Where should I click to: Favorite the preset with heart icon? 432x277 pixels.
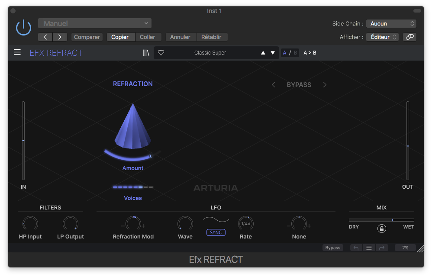tap(161, 53)
